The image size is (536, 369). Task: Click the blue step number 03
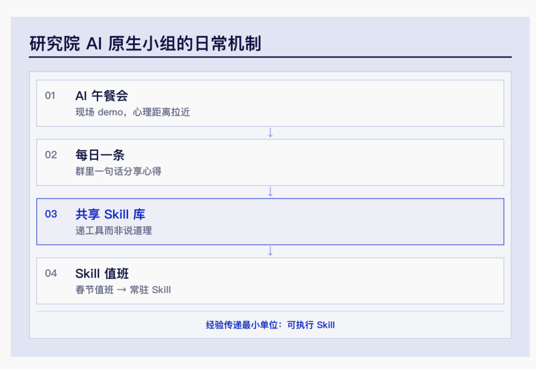[51, 214]
